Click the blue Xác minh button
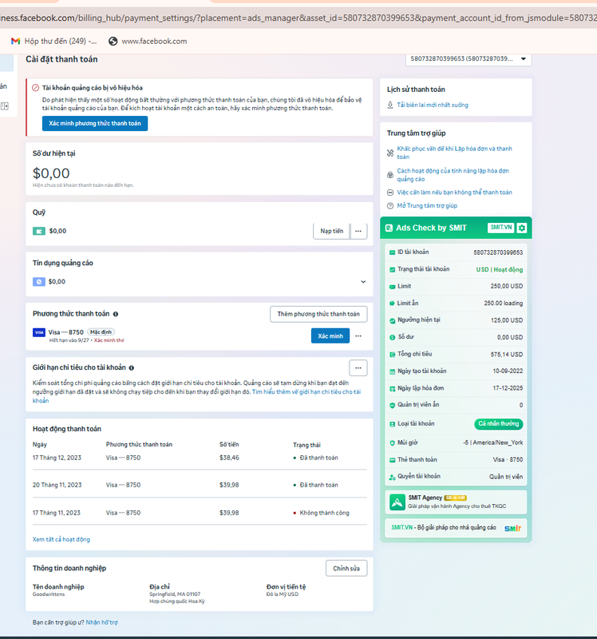The width and height of the screenshot is (597, 639). pos(330,335)
